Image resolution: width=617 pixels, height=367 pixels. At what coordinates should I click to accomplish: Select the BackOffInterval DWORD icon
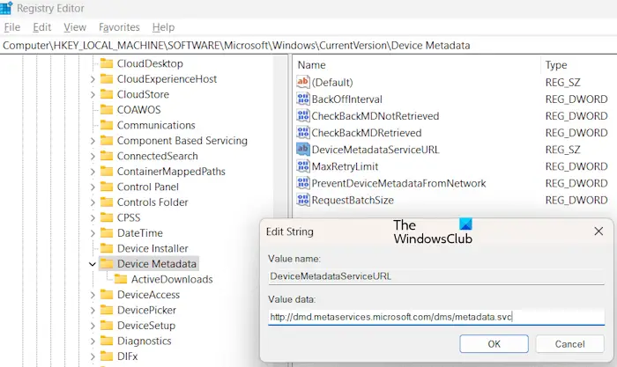[303, 99]
